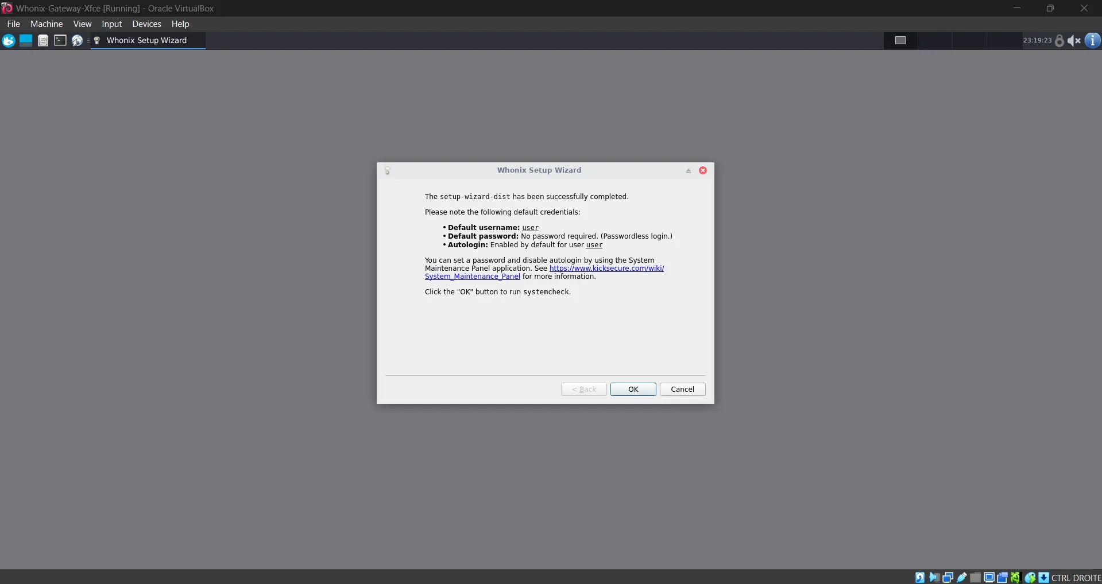
Task: Select the Whonix Setup Wizard taskbar entry
Action: pyautogui.click(x=147, y=40)
